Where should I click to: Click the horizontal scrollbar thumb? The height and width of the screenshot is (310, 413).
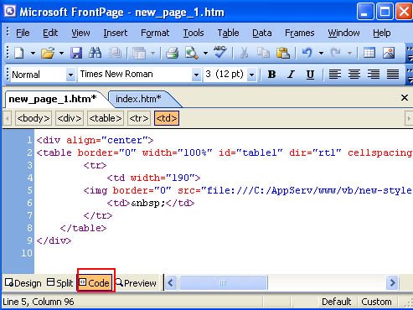point(223,283)
